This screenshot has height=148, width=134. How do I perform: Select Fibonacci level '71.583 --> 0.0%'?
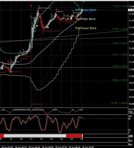(120, 6)
